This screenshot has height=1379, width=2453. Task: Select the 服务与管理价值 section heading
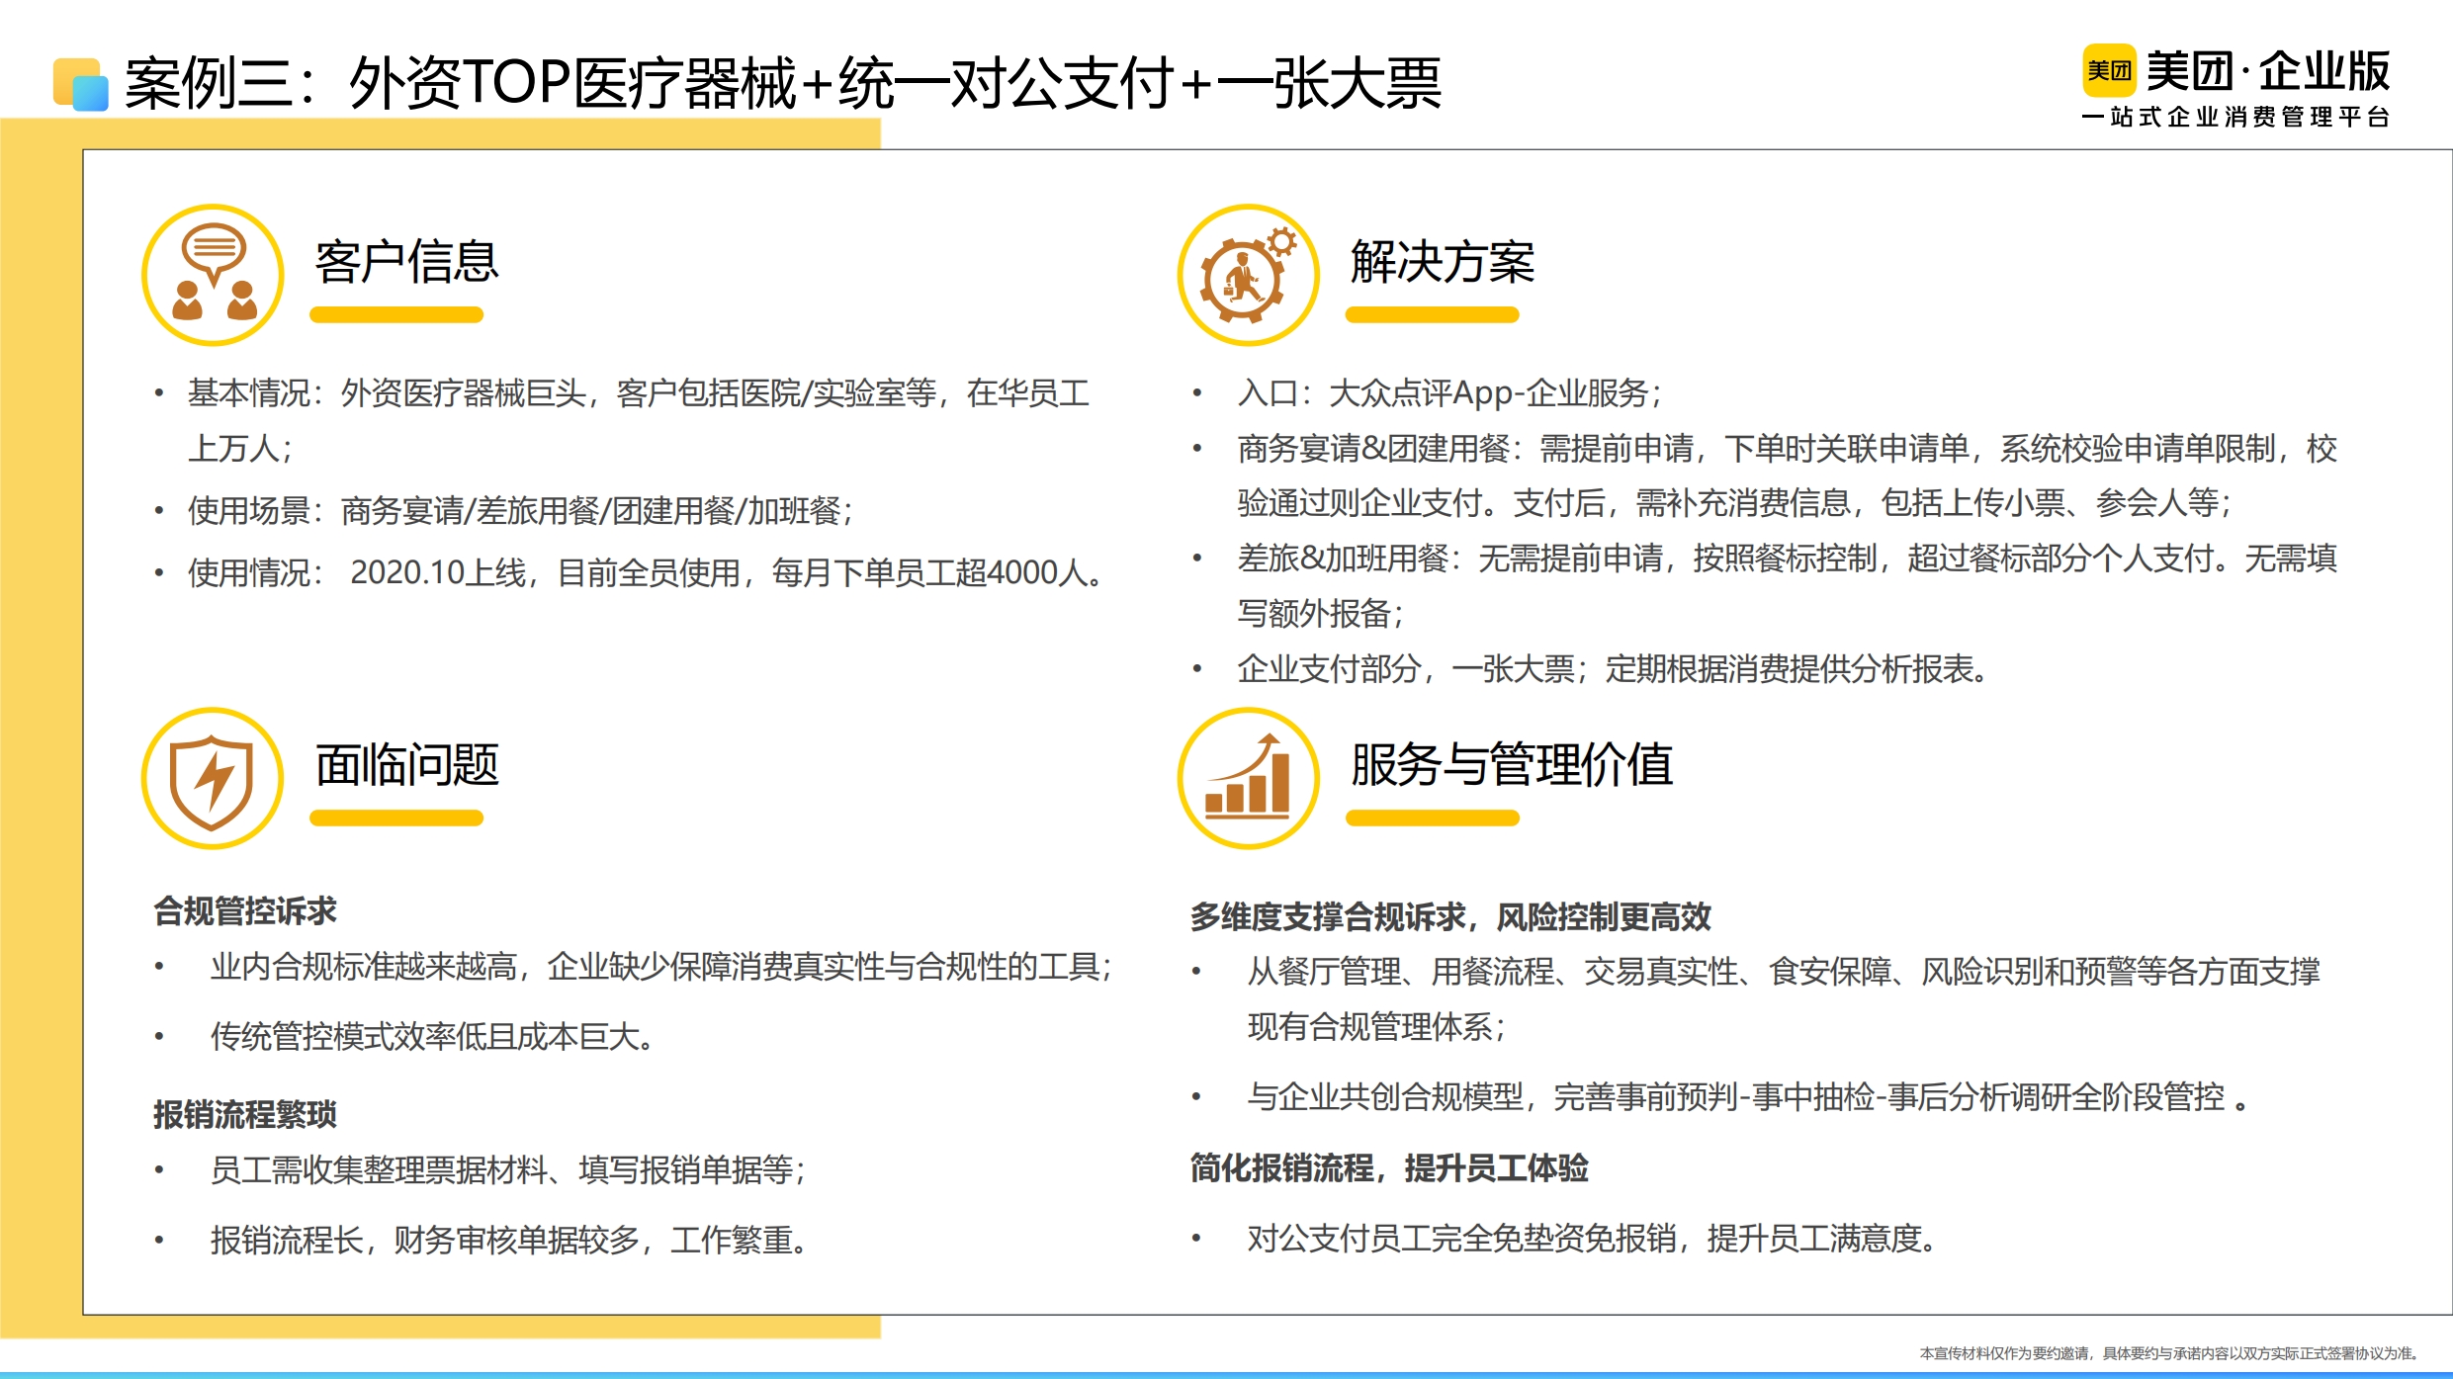point(1512,765)
